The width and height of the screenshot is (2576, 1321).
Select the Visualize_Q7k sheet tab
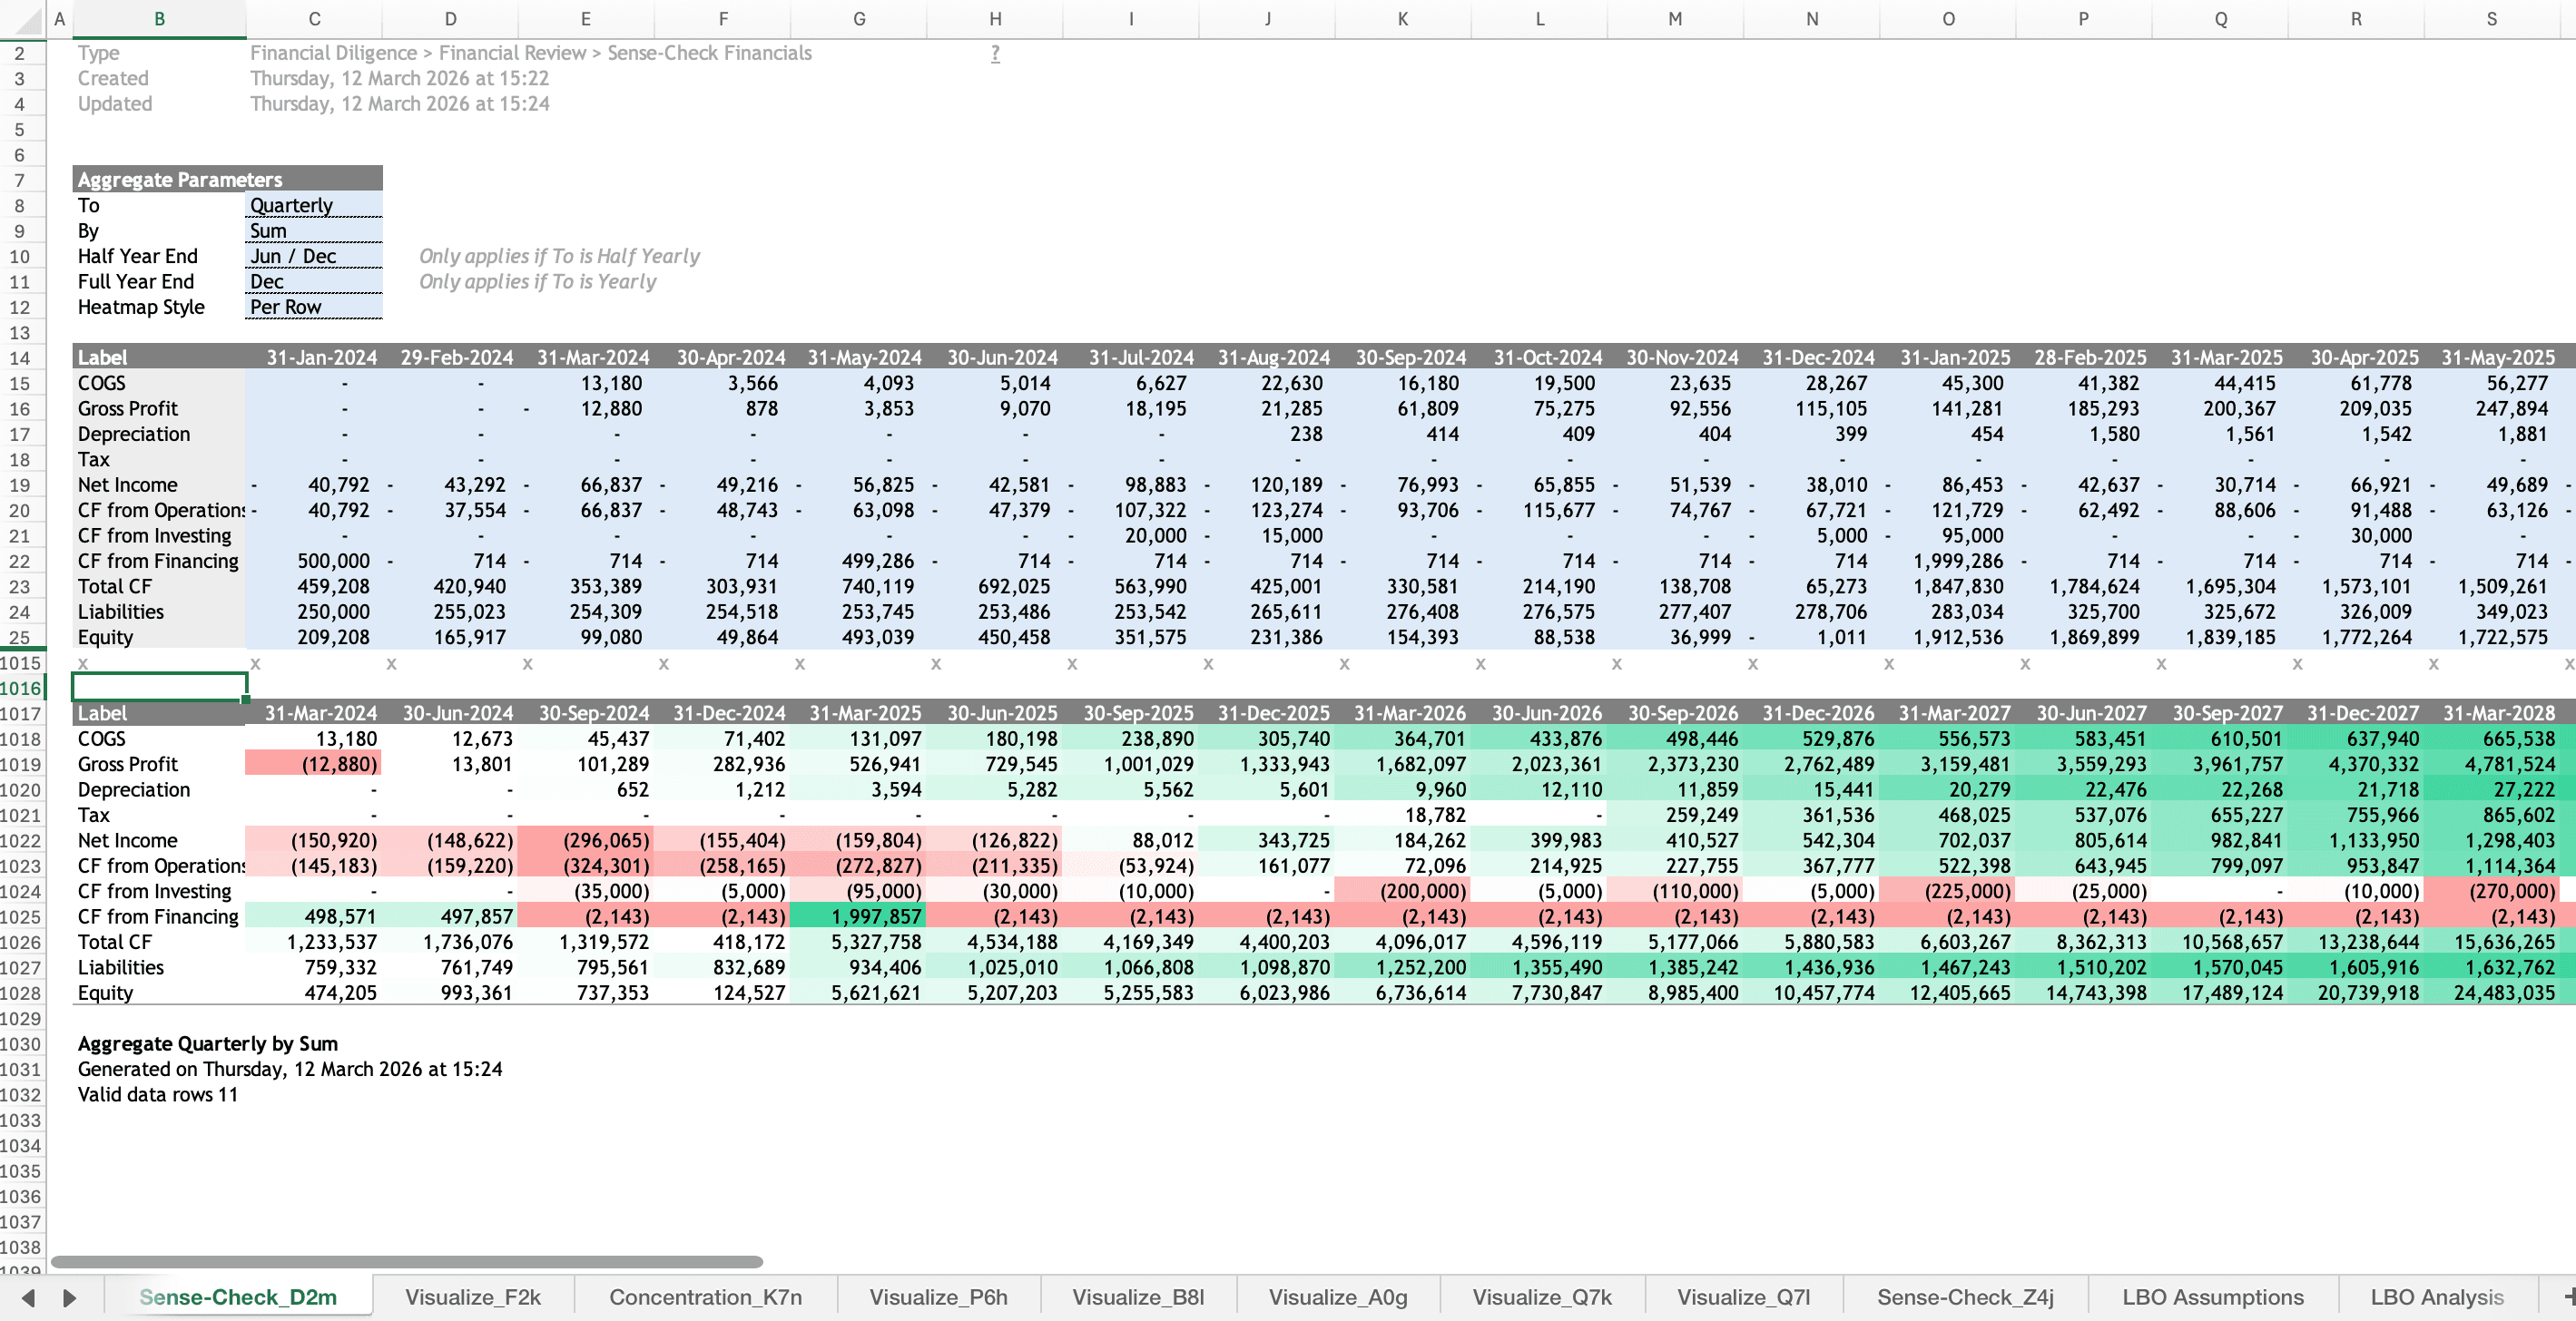[1542, 1296]
